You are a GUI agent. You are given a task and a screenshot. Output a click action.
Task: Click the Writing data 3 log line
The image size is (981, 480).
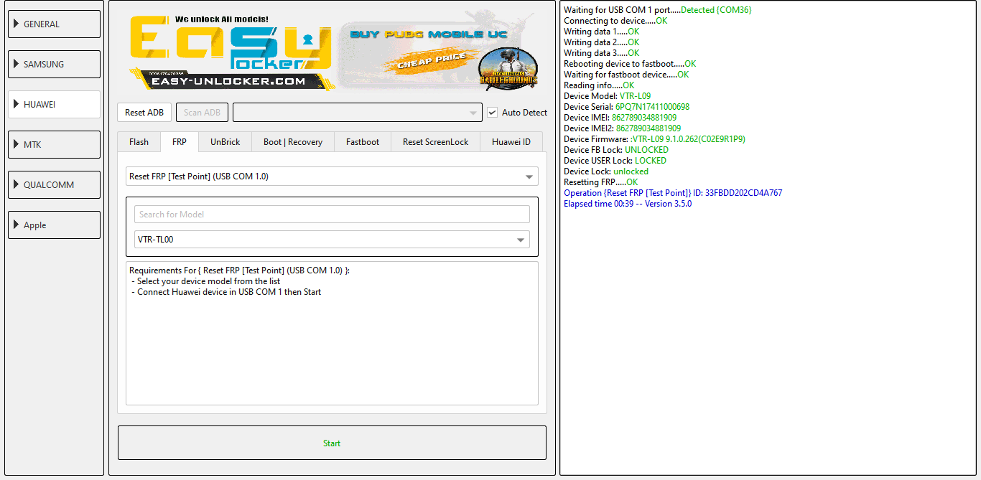[601, 53]
